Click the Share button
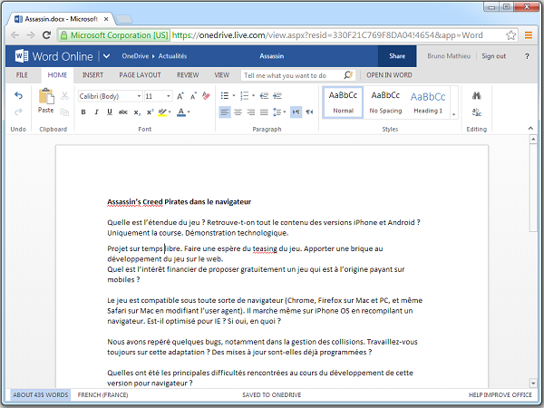This screenshot has width=544, height=408. click(x=397, y=56)
